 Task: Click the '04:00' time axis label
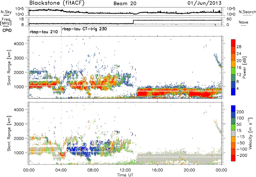click(x=61, y=170)
